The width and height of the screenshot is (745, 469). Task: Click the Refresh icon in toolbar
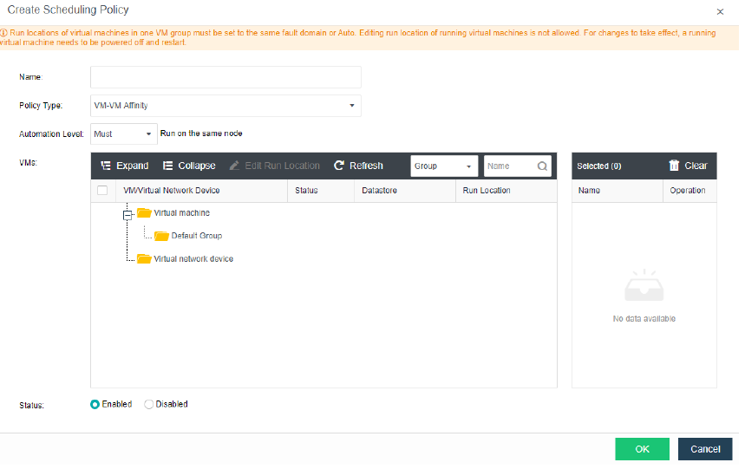pos(339,166)
